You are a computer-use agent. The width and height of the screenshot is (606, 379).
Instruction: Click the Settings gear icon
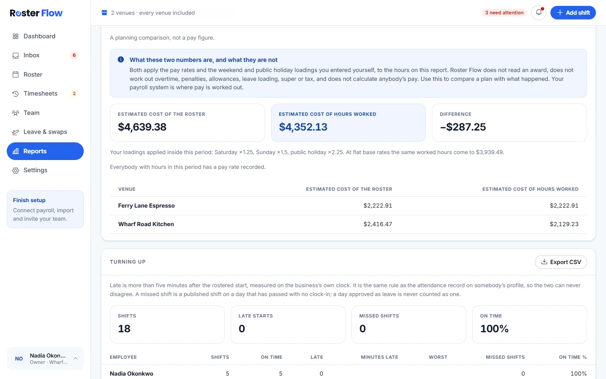coord(16,170)
